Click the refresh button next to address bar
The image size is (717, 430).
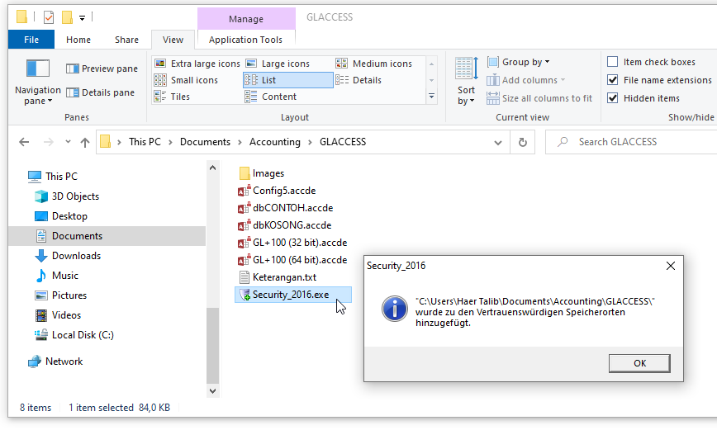coord(523,142)
